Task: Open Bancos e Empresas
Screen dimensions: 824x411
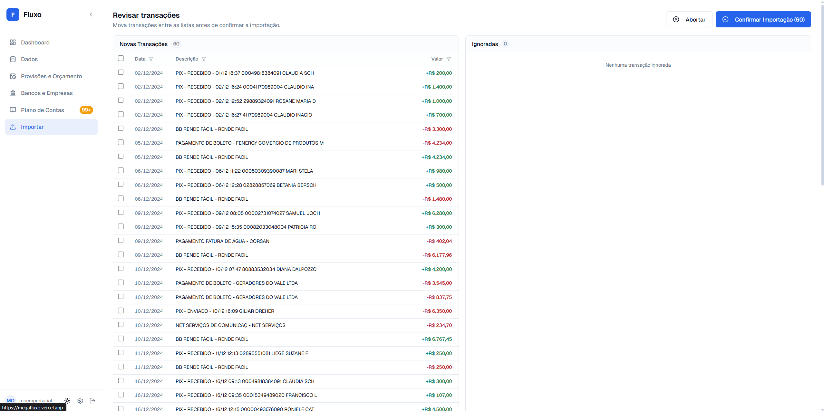Action: point(52,93)
